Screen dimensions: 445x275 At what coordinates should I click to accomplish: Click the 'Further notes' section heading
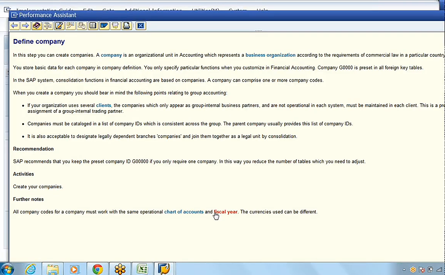[x=28, y=199]
